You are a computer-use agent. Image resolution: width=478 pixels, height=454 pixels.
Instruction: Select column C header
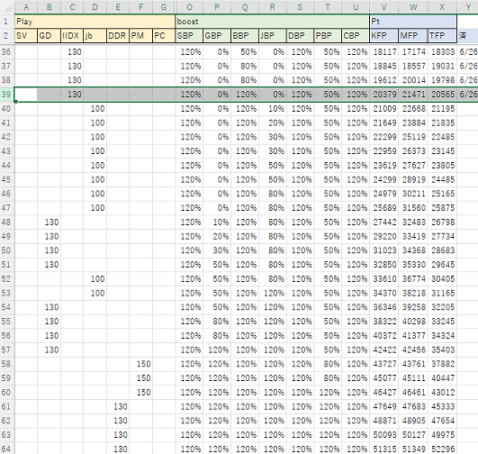point(72,6)
